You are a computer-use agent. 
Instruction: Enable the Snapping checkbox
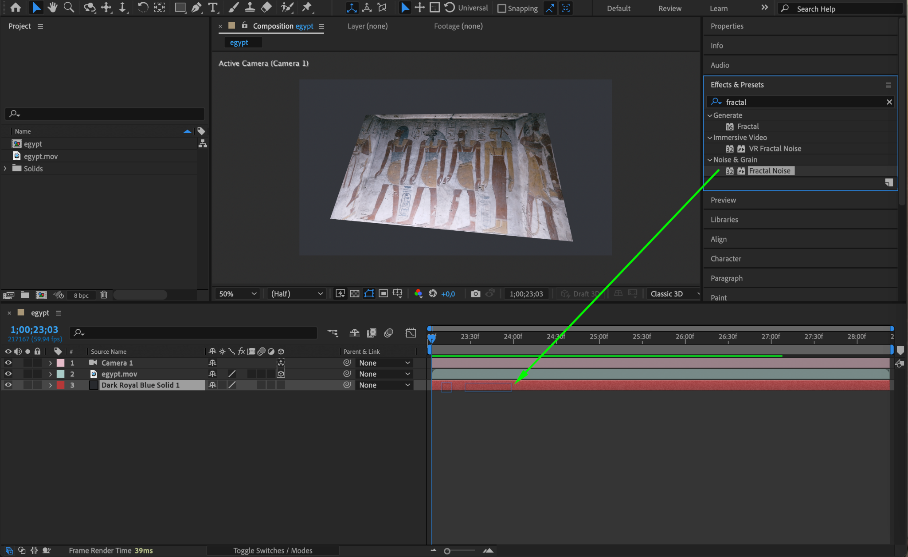pyautogui.click(x=502, y=8)
